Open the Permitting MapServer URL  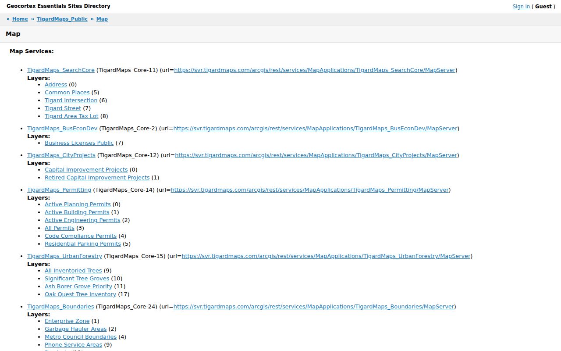pyautogui.click(x=310, y=190)
